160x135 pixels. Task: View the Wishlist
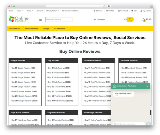110,11
